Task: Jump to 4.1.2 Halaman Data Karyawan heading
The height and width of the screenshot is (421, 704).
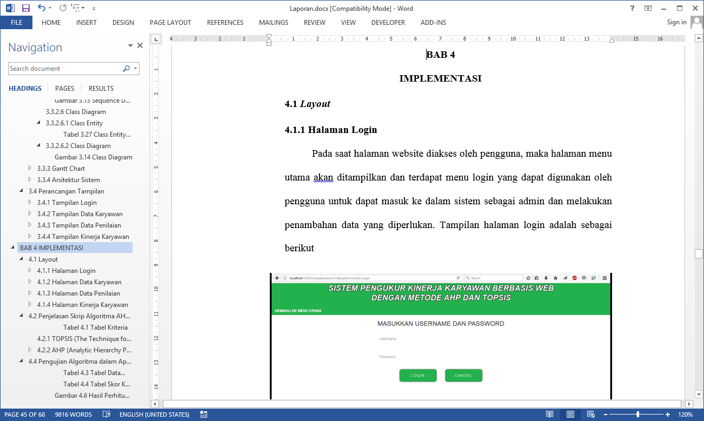Action: (79, 282)
